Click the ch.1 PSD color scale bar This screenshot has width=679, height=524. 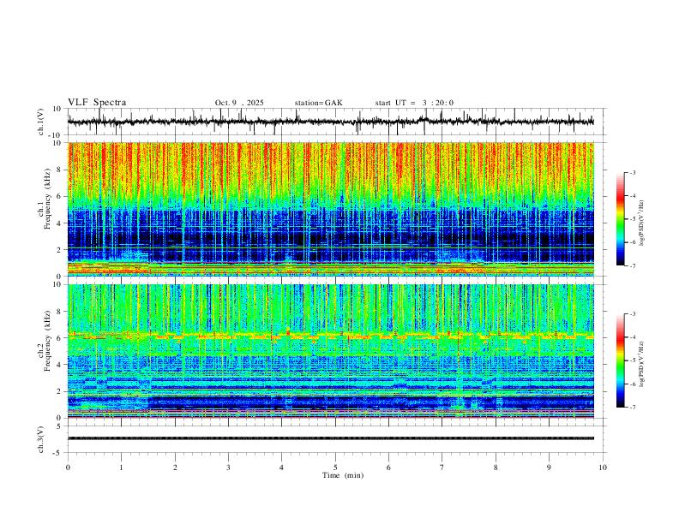pos(621,219)
